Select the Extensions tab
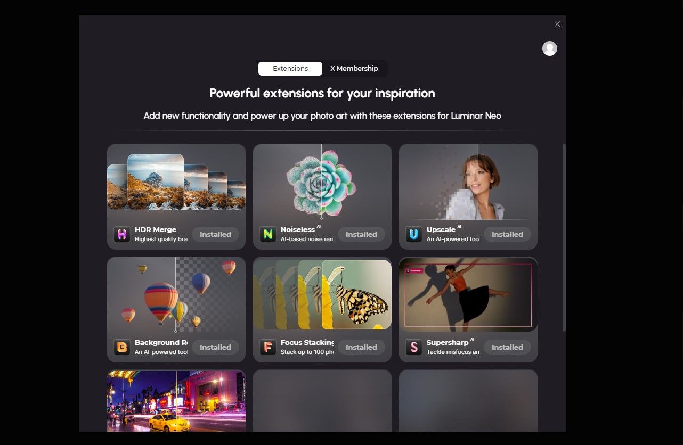 tap(290, 69)
